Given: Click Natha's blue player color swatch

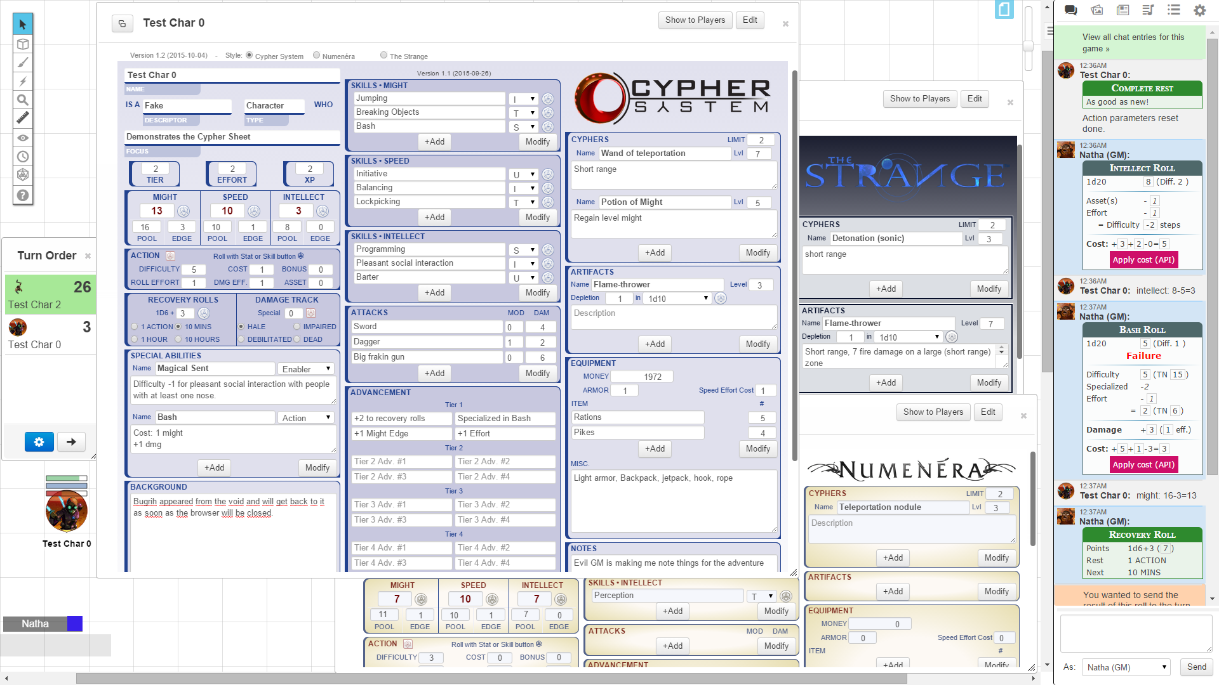Looking at the screenshot, I should click(75, 623).
